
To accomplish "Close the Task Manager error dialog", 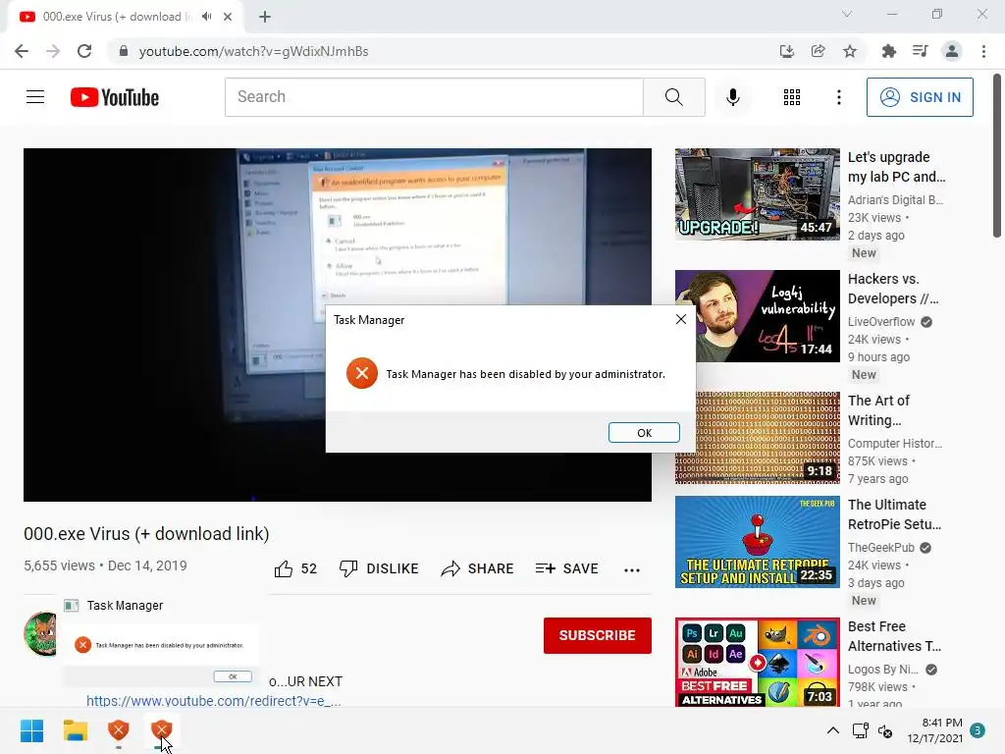I will pyautogui.click(x=681, y=319).
